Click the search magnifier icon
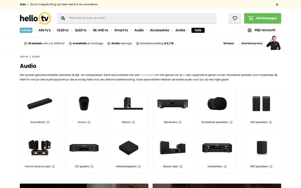This screenshot has width=301, height=188. click(x=63, y=18)
